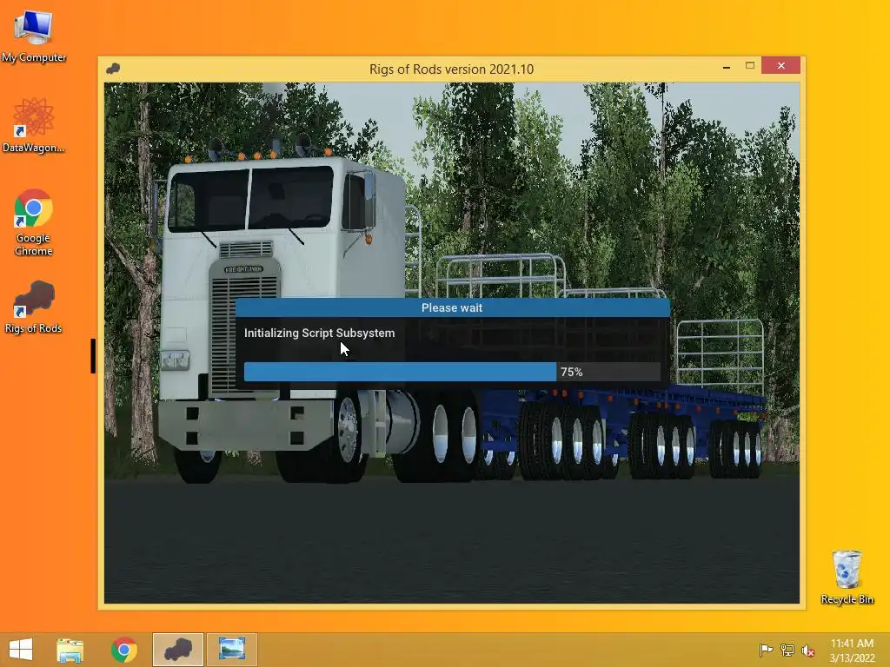Select the Google Chrome desktop shortcut
The width and height of the screenshot is (890, 667).
point(34,221)
